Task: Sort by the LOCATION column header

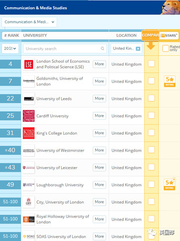Action: tap(126, 35)
